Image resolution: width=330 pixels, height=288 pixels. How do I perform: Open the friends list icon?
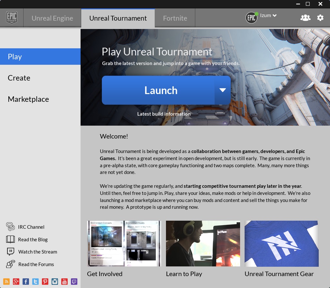305,18
